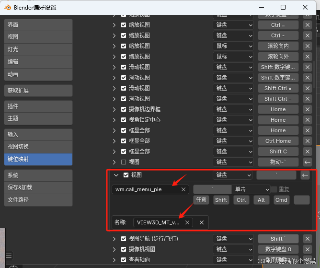Remove the trailing property next to 名称
This screenshot has height=268, width=320.
point(202,222)
